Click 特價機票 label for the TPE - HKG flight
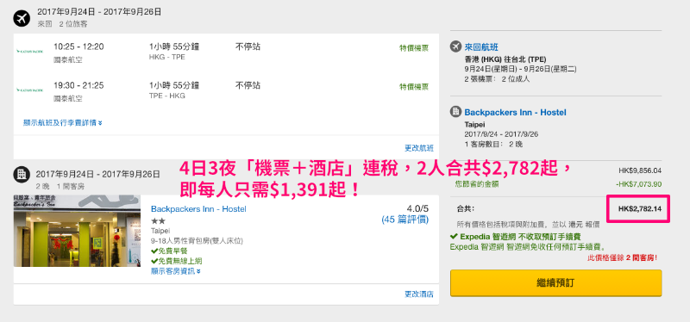690x322 pixels. click(x=414, y=87)
